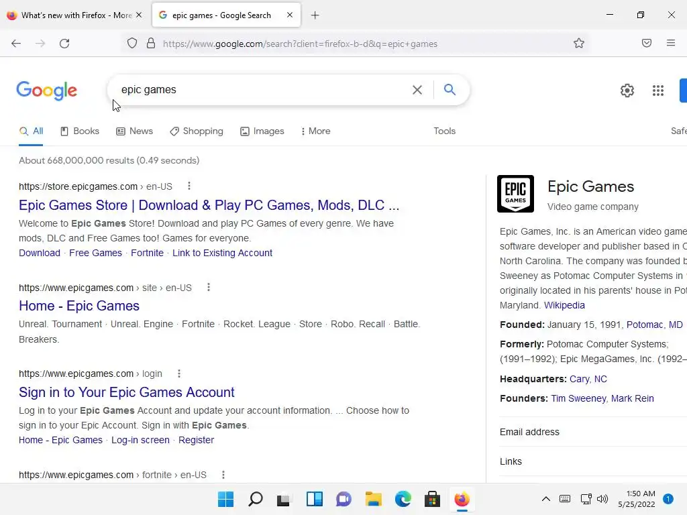Open the volume control in tray
The image size is (687, 515).
pyautogui.click(x=602, y=499)
